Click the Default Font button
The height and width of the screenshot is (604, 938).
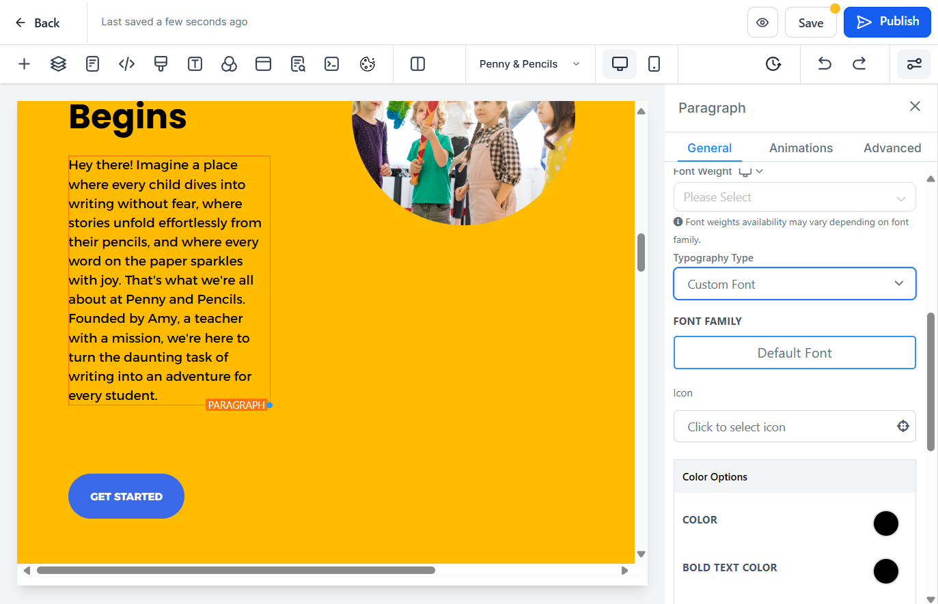click(x=795, y=353)
